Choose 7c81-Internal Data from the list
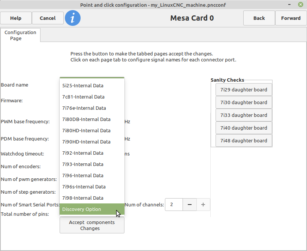307x251 pixels. (92, 97)
